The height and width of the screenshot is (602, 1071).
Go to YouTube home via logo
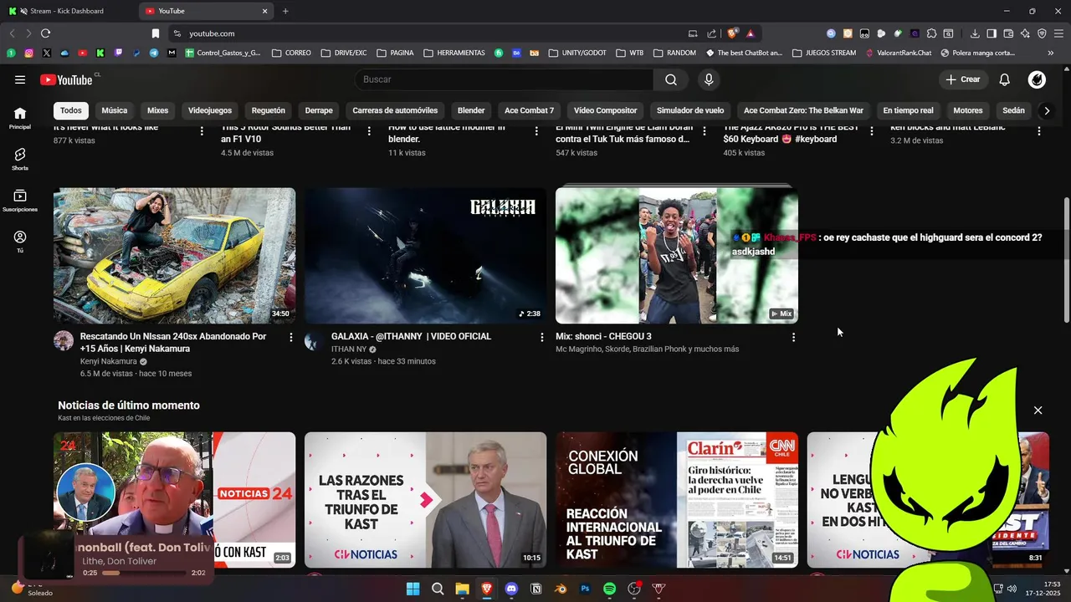[x=66, y=79]
